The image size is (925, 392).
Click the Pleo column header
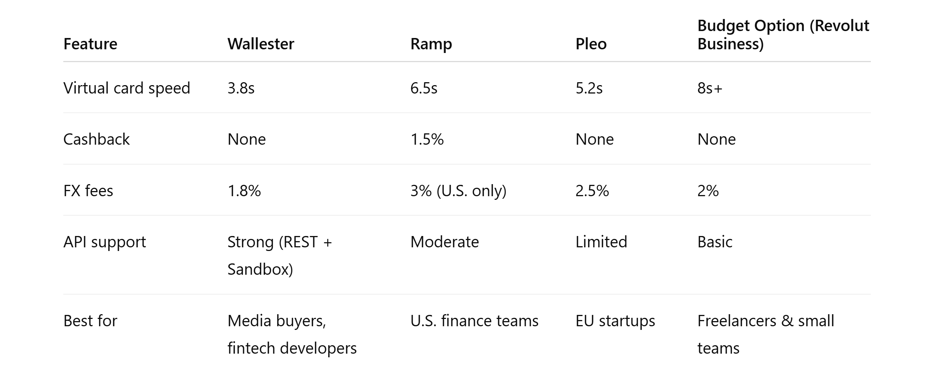click(x=591, y=44)
